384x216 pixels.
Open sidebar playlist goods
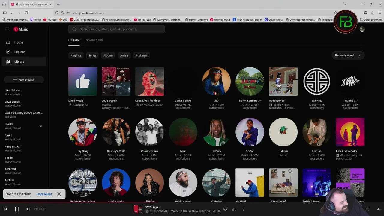pyautogui.click(x=24, y=160)
